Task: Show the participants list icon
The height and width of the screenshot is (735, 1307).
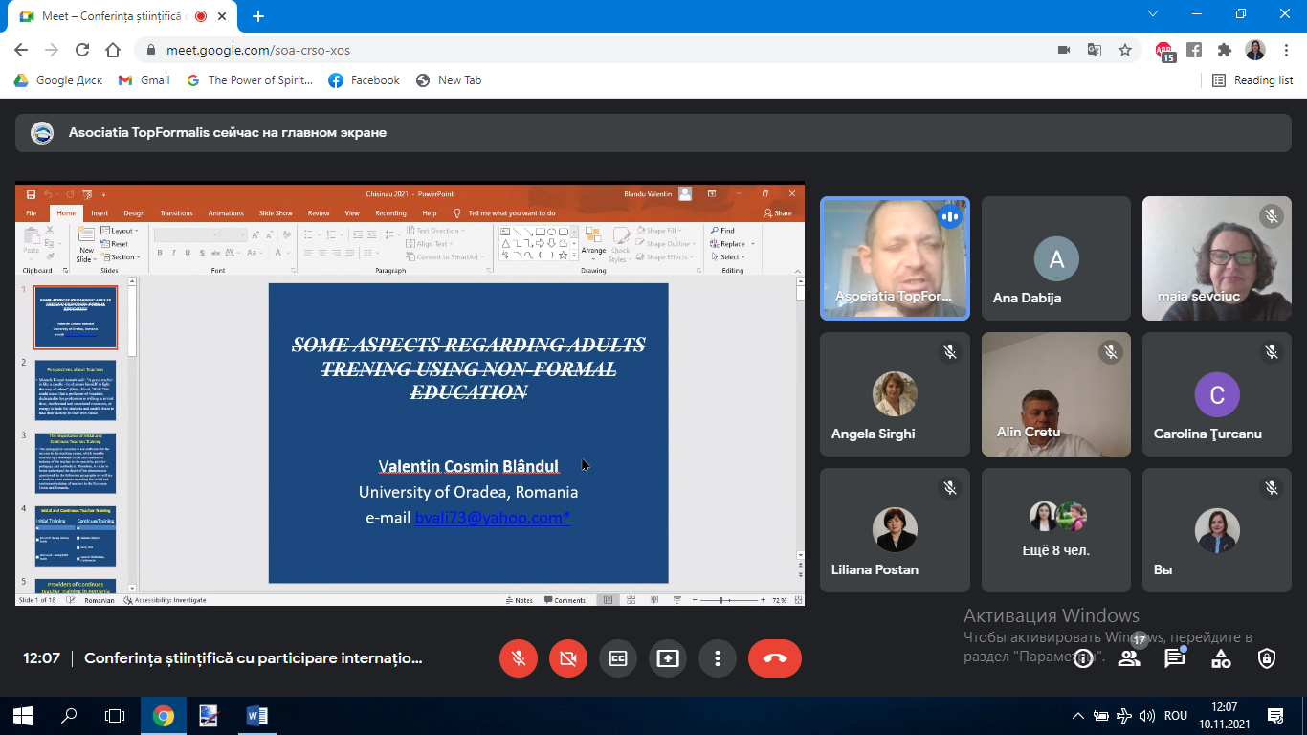Action: click(1129, 658)
